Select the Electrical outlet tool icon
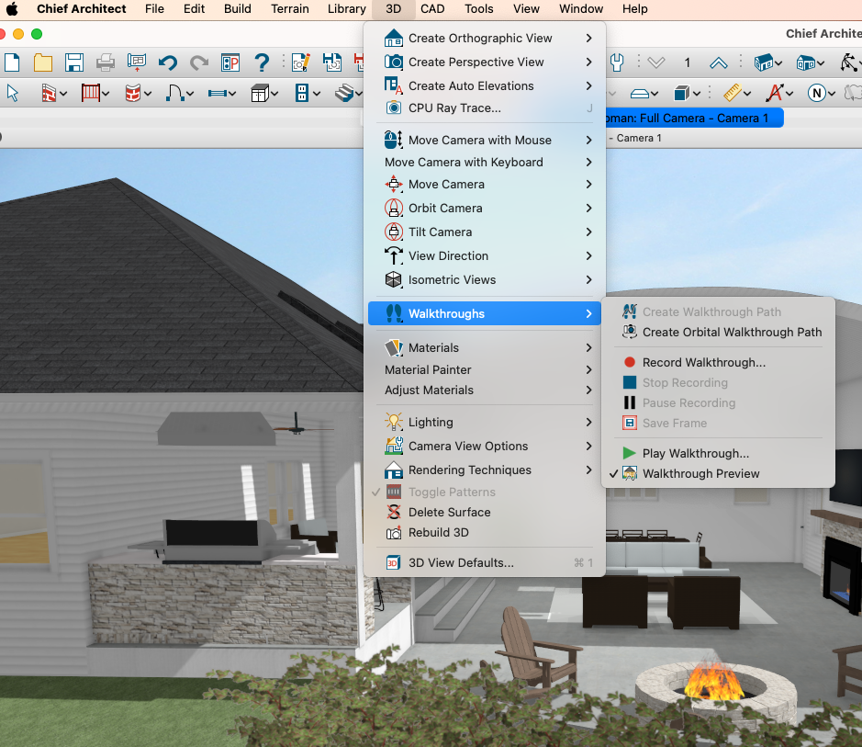 (x=301, y=93)
